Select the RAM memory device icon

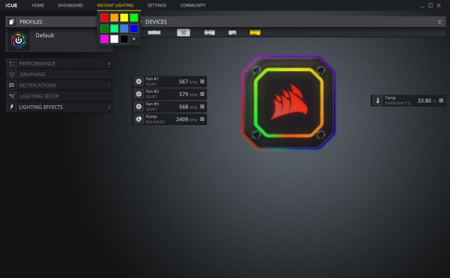coord(154,32)
